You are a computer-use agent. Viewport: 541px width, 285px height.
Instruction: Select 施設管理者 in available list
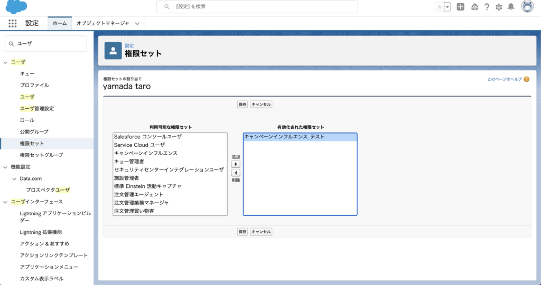click(170, 178)
